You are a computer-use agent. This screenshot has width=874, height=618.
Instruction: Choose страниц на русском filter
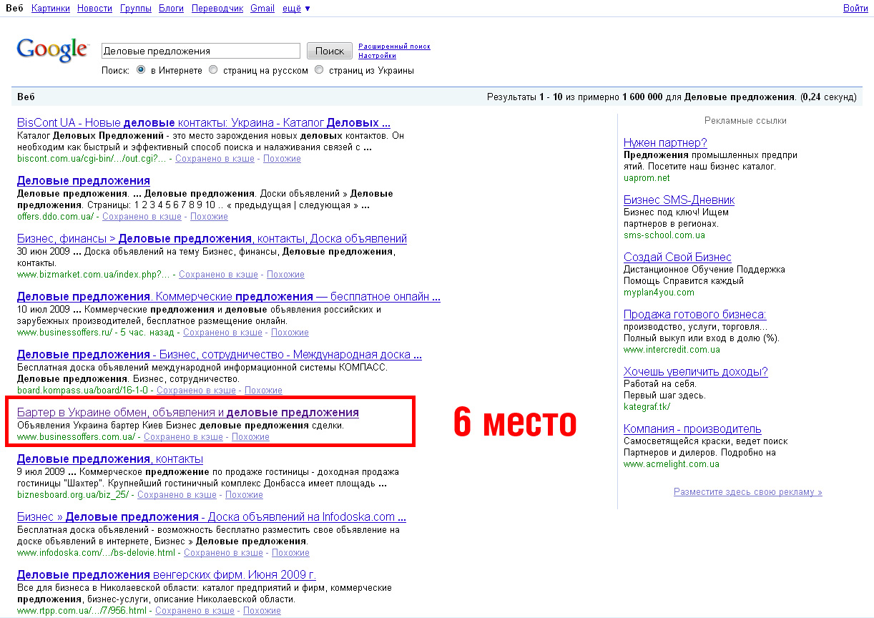212,69
